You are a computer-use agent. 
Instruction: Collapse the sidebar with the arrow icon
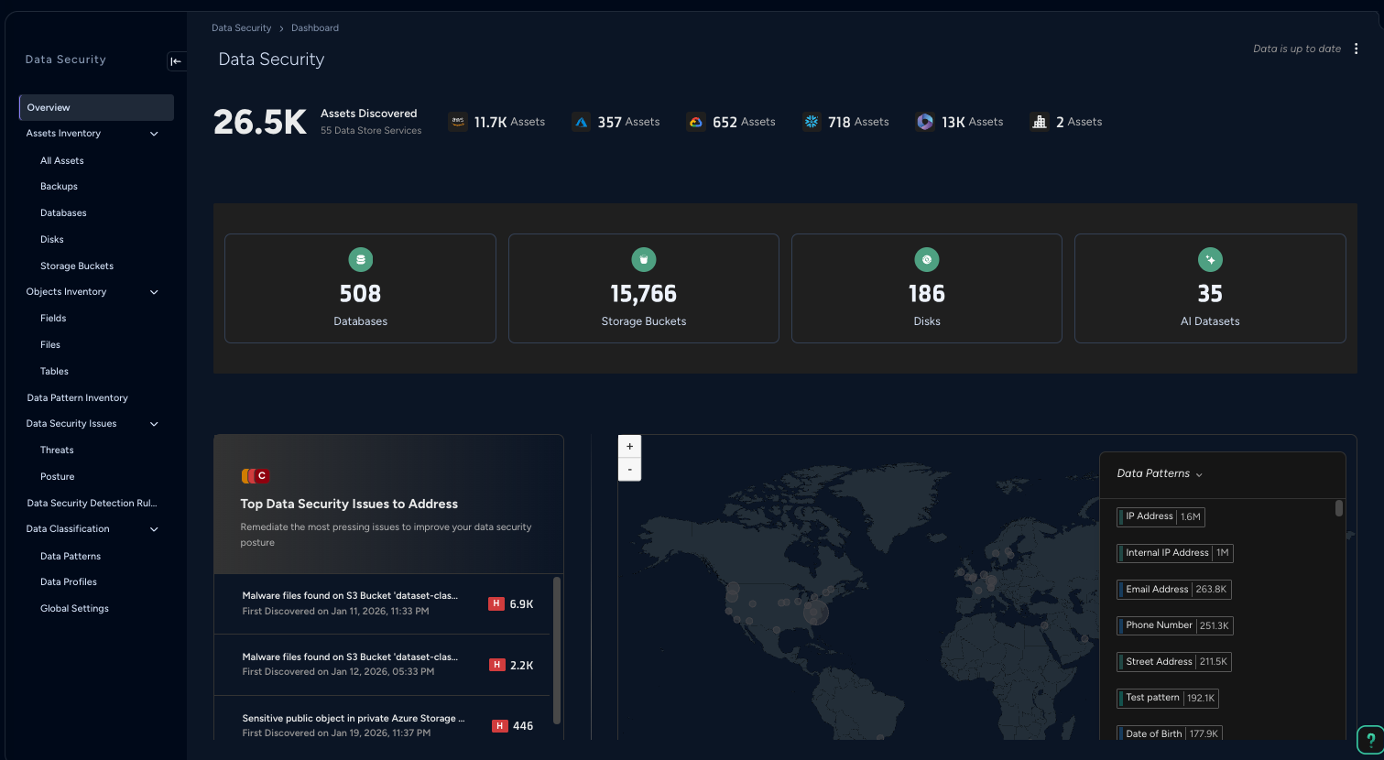(x=176, y=61)
